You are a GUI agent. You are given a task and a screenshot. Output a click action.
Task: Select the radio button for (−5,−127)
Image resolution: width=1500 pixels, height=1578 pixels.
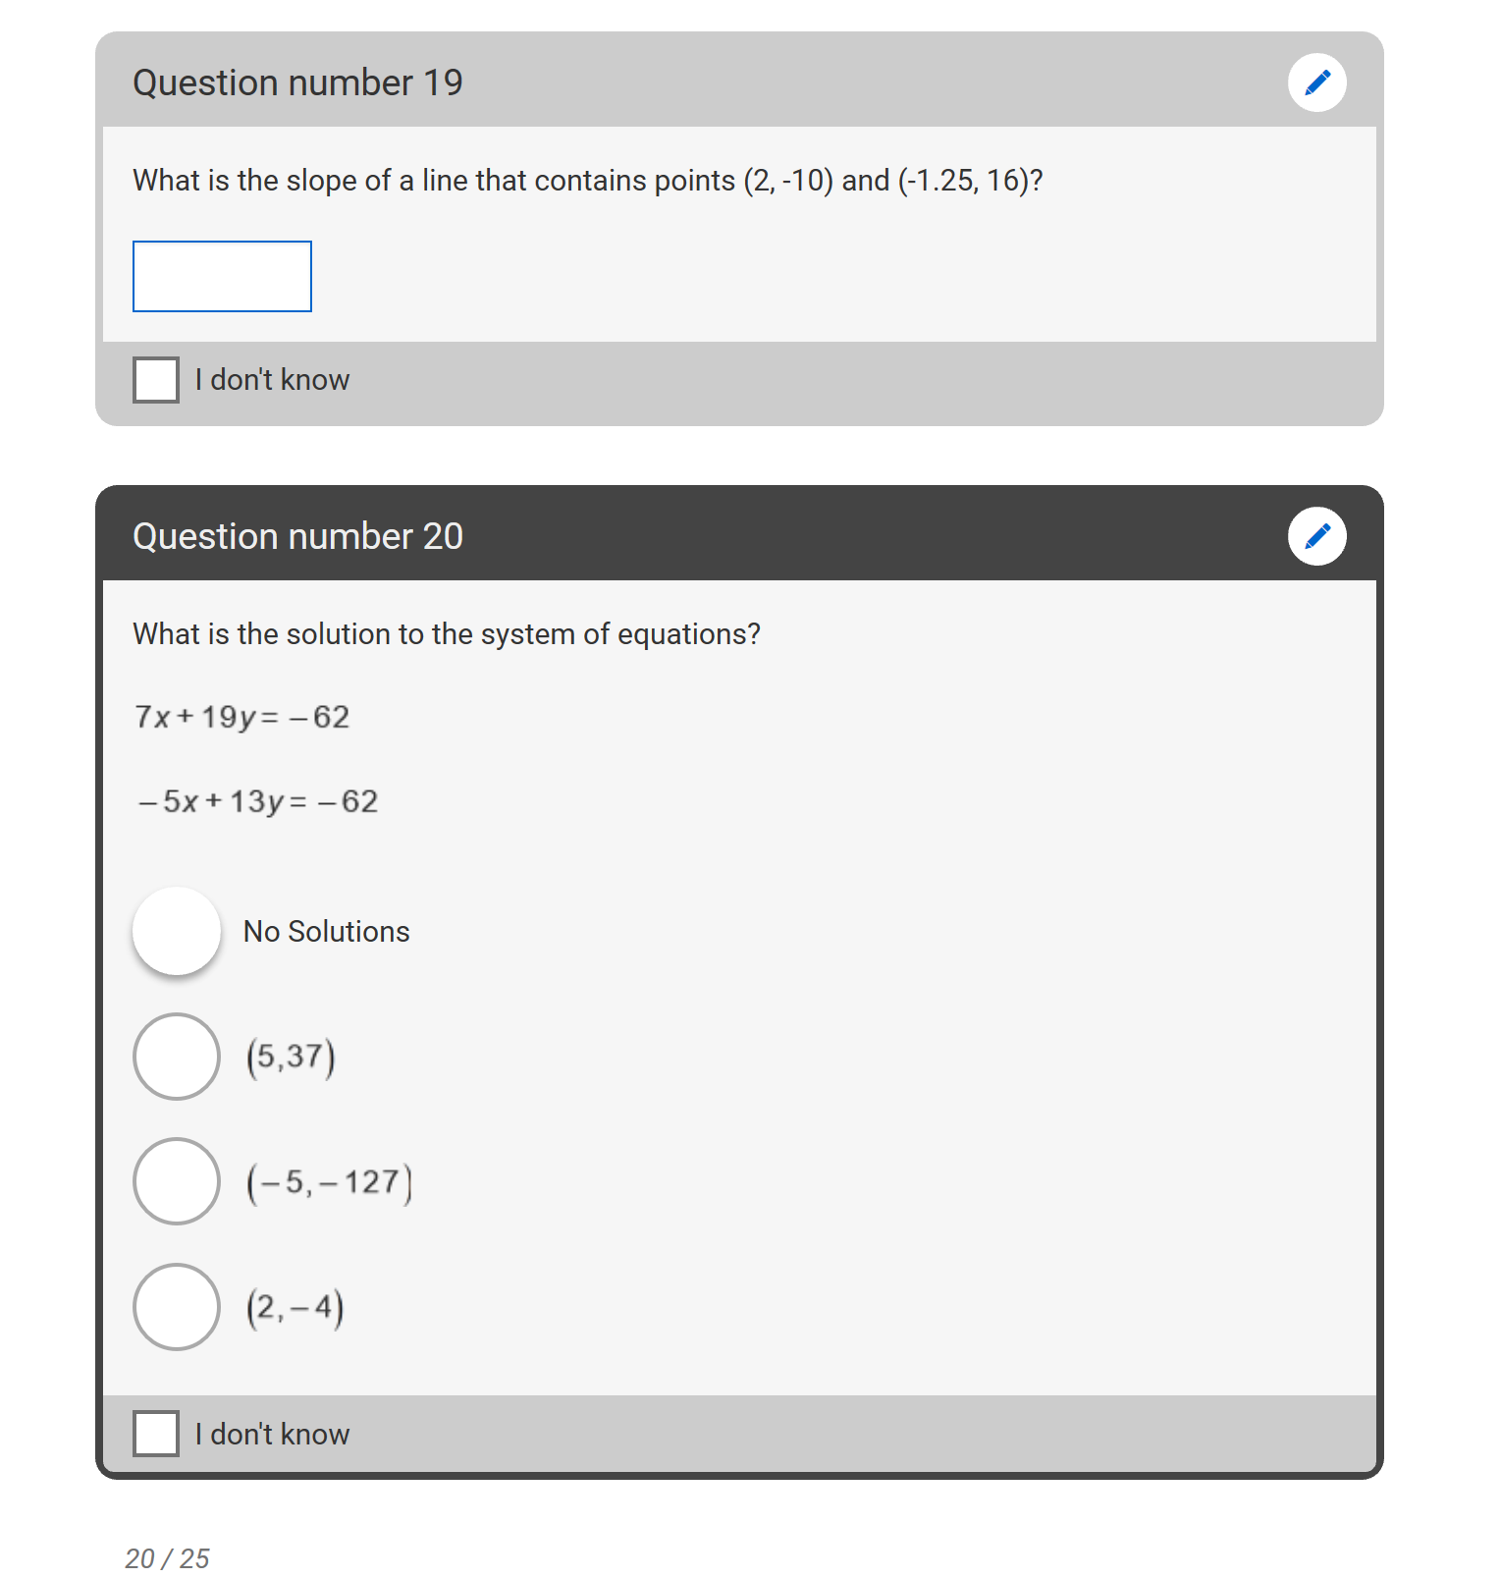pos(177,1181)
